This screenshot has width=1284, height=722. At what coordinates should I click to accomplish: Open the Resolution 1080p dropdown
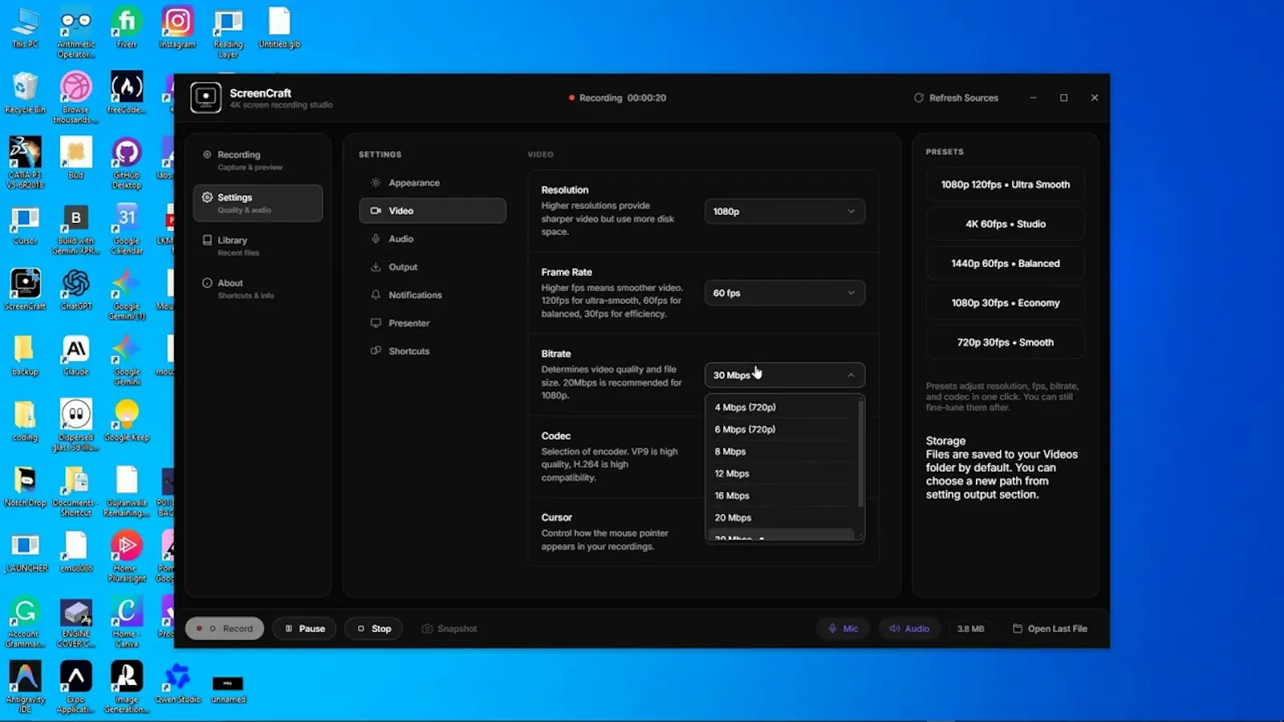point(785,212)
